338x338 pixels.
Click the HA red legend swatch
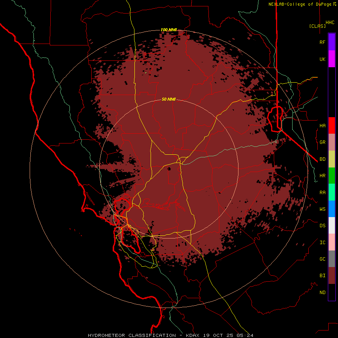pyautogui.click(x=332, y=125)
